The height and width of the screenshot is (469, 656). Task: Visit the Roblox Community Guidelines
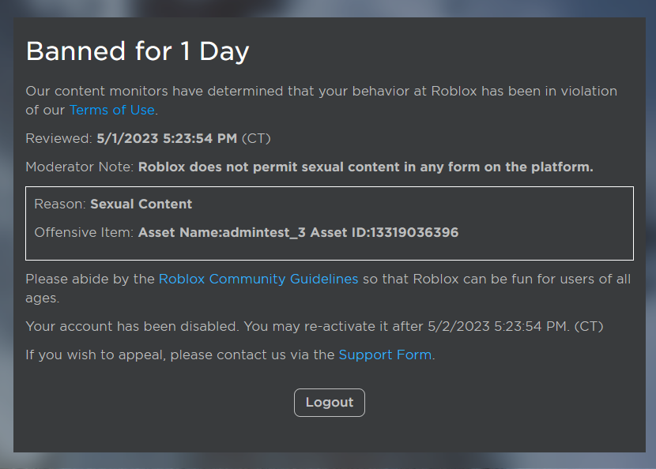259,279
